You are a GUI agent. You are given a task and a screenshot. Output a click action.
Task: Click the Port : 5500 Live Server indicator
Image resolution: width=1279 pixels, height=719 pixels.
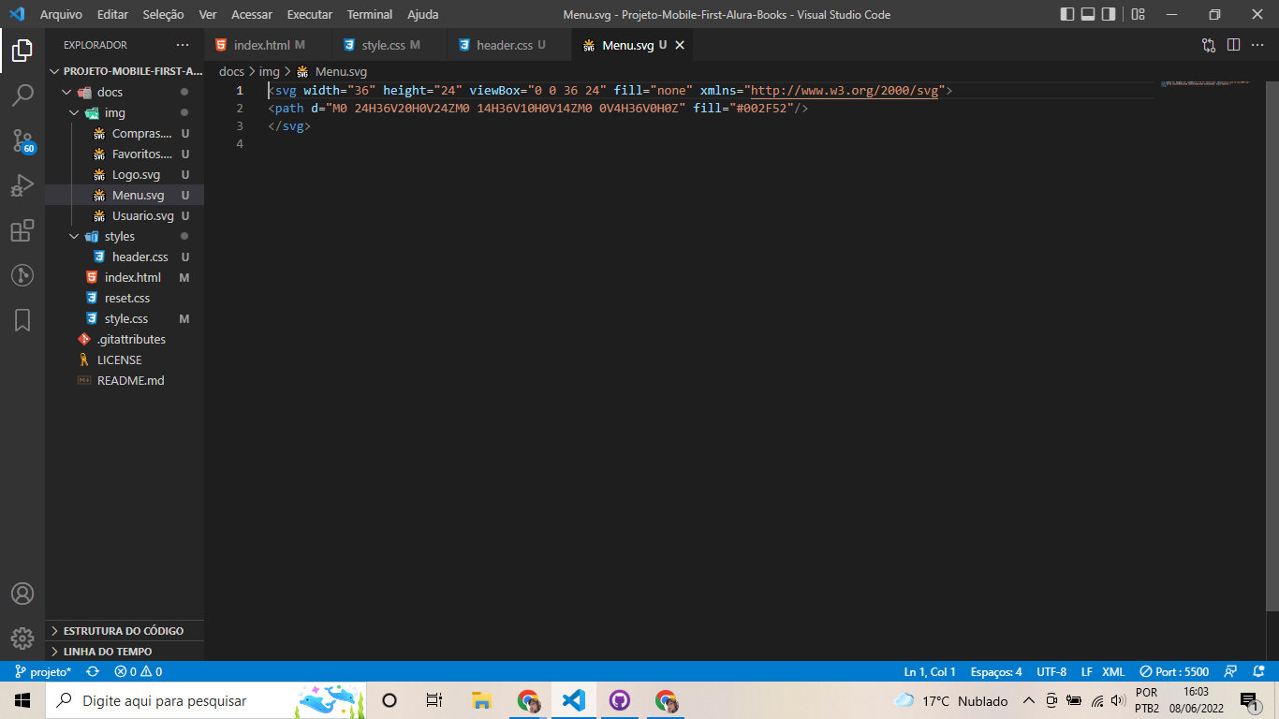[1174, 671]
